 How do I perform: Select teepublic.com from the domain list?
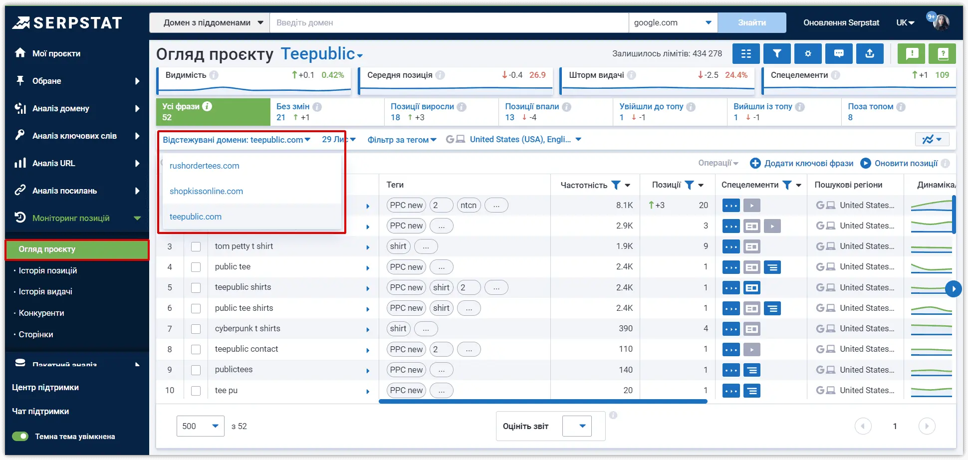pyautogui.click(x=196, y=217)
